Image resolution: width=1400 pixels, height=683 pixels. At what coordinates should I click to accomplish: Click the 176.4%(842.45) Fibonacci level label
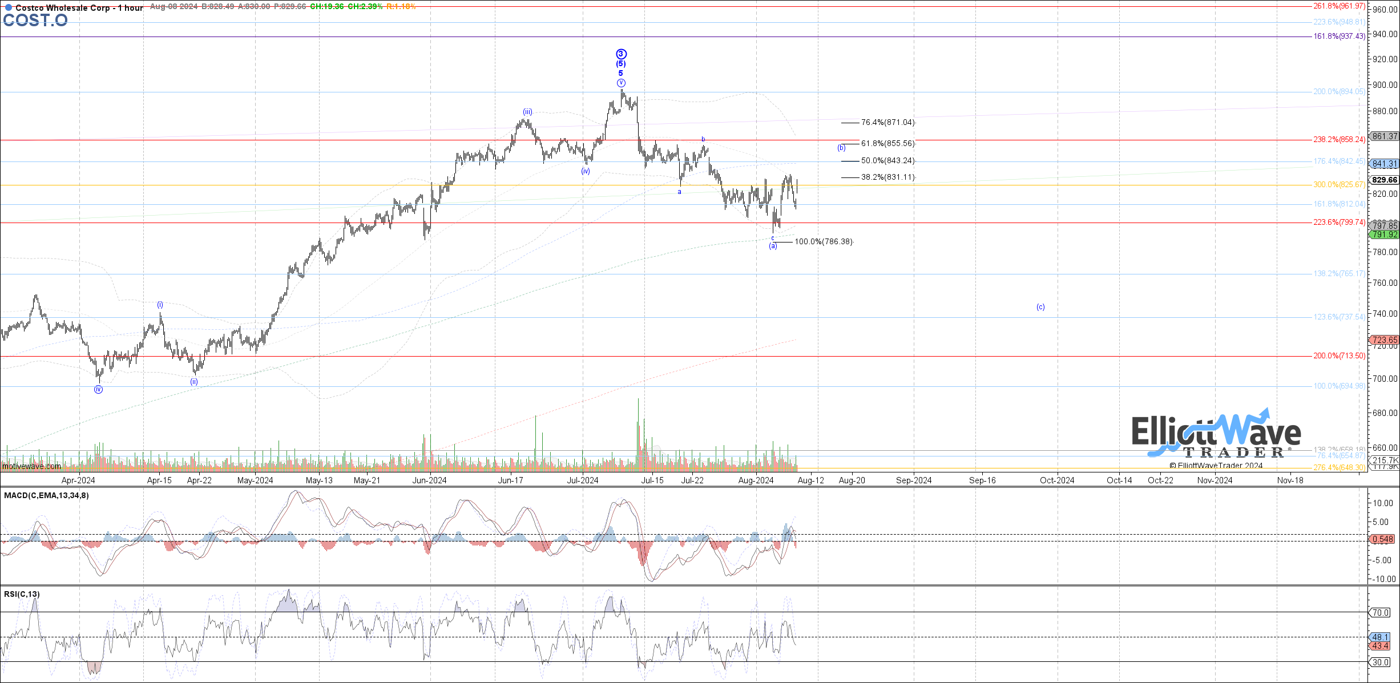coord(1339,161)
